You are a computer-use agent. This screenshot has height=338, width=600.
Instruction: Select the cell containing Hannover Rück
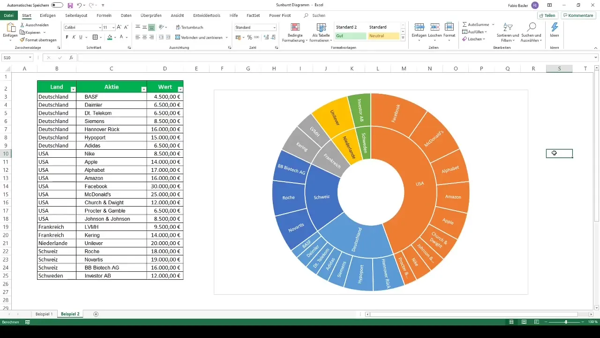pyautogui.click(x=112, y=129)
